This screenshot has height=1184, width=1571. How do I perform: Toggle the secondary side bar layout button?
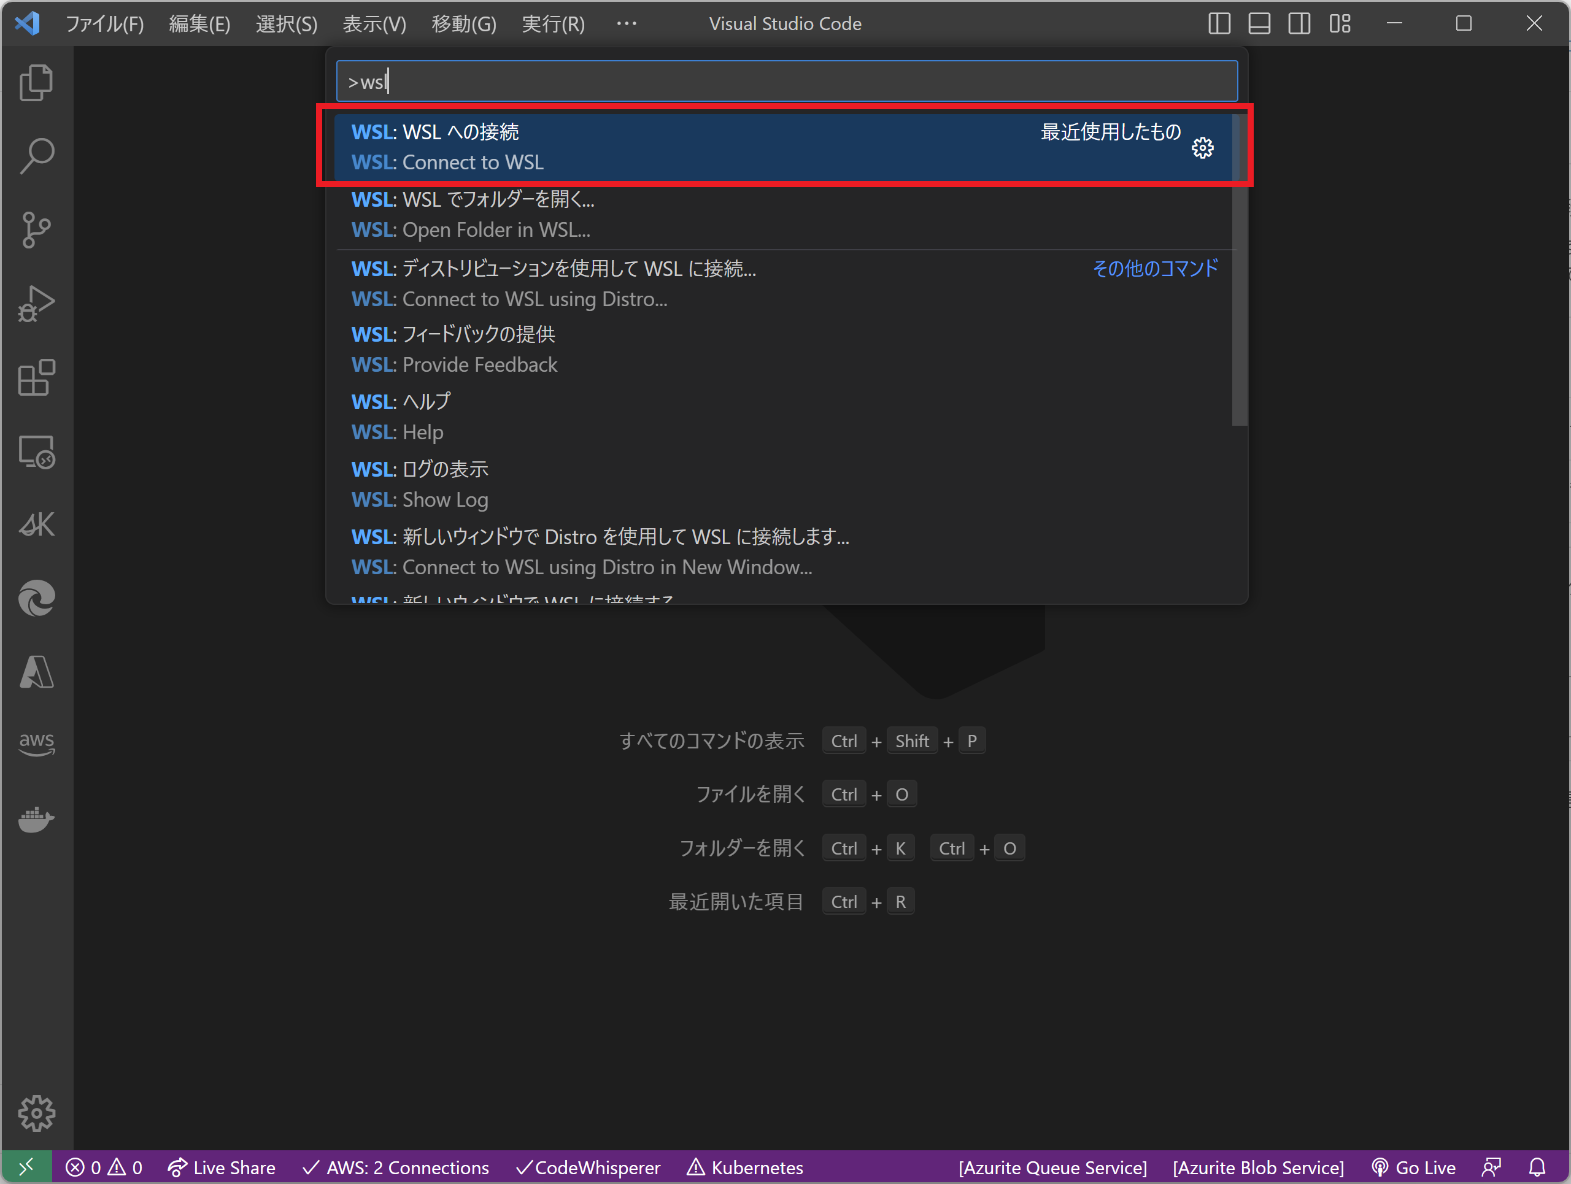1299,23
